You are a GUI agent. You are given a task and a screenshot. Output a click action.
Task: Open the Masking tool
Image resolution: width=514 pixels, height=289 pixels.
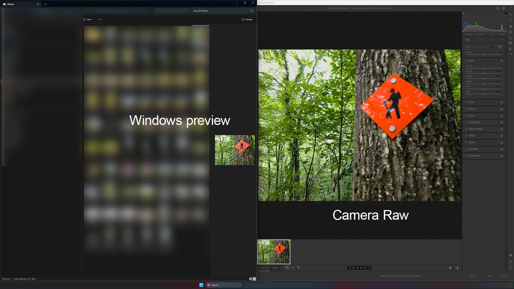511,32
